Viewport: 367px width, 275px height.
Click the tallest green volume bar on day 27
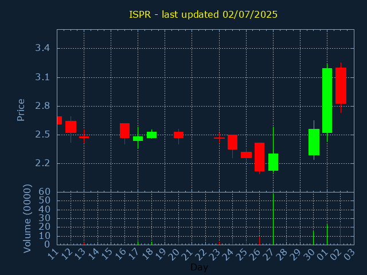click(273, 219)
